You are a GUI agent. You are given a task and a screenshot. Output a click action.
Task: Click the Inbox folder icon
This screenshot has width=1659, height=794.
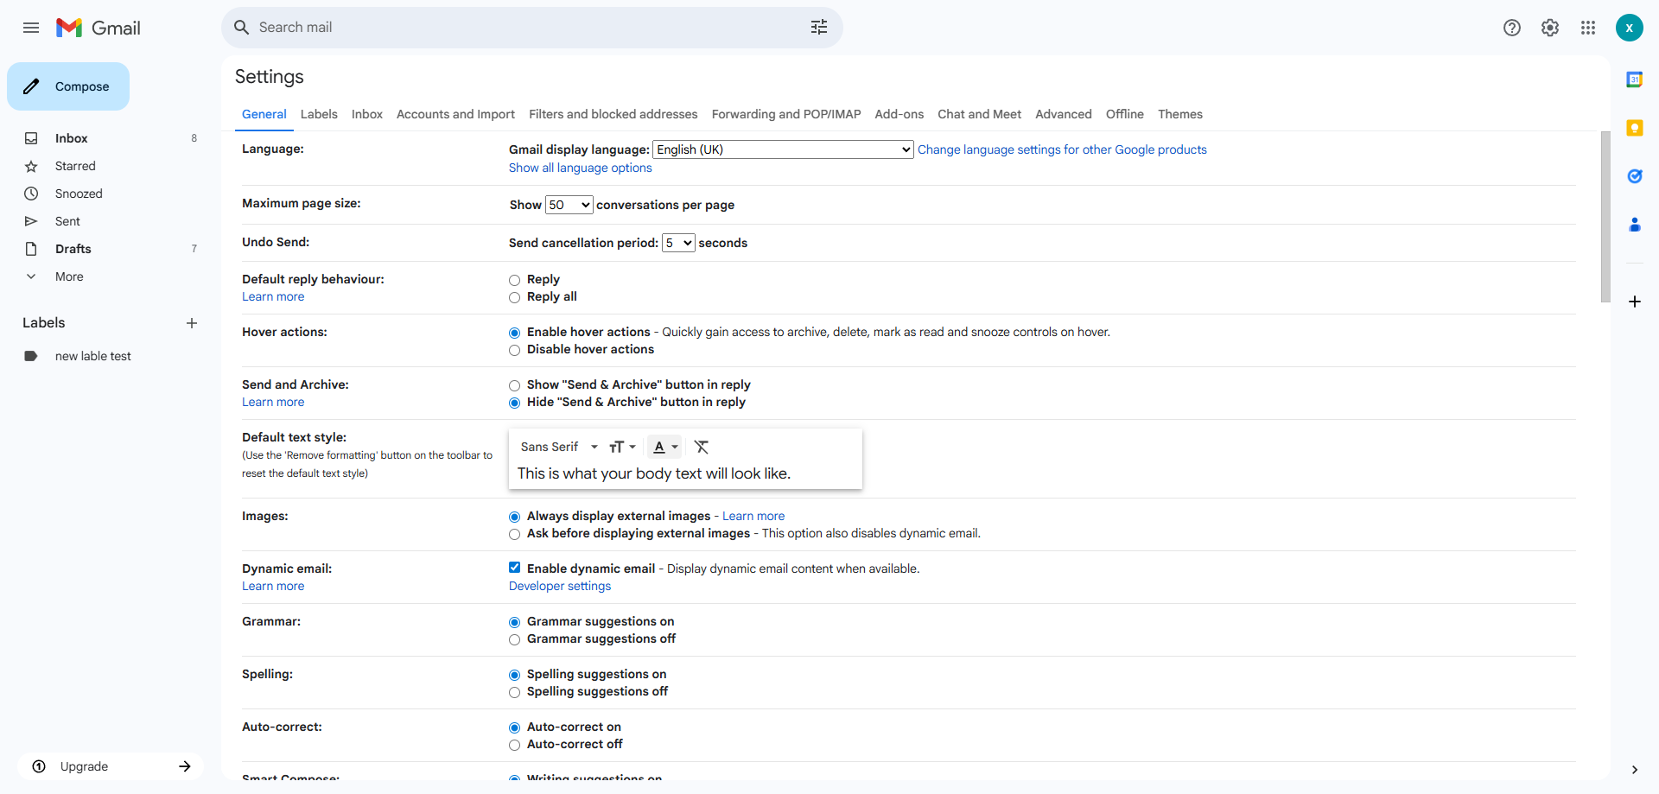click(31, 138)
